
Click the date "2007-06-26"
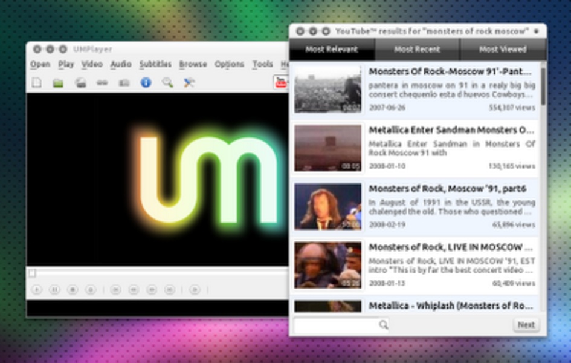(387, 108)
